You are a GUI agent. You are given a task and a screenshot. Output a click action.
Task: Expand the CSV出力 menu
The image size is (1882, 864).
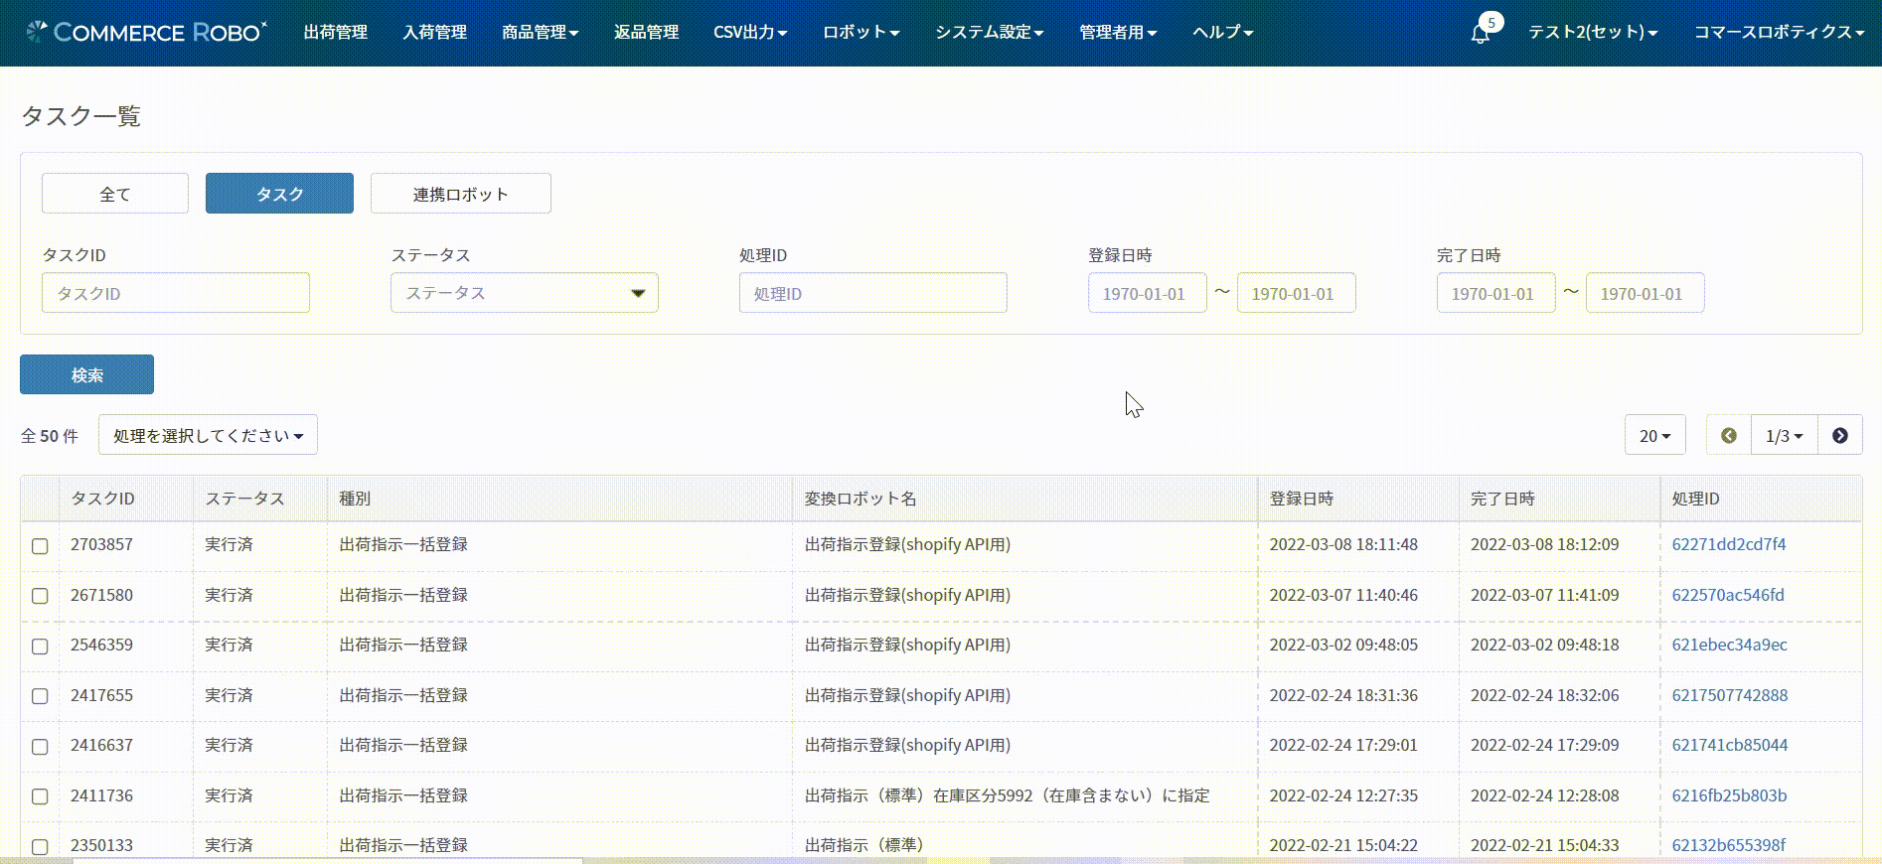750,32
